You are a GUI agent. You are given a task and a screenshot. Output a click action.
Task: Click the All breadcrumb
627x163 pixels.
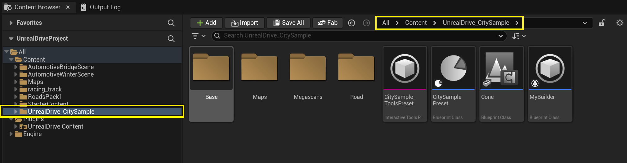click(386, 23)
